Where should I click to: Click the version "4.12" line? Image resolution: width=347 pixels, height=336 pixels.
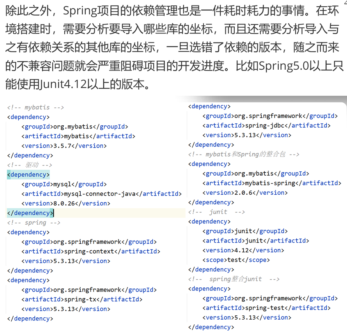(x=243, y=250)
